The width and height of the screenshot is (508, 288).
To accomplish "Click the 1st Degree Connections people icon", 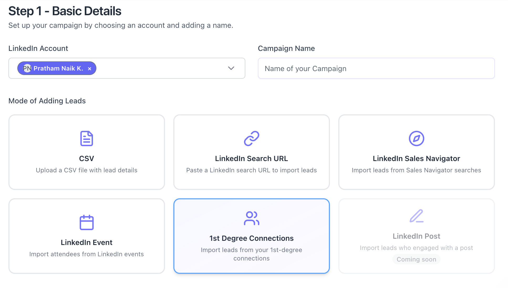I will [251, 218].
